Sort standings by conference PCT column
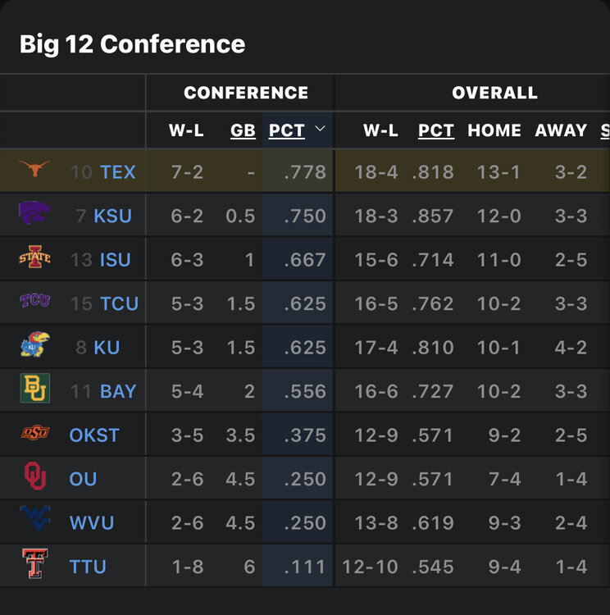The image size is (610, 615). (286, 130)
